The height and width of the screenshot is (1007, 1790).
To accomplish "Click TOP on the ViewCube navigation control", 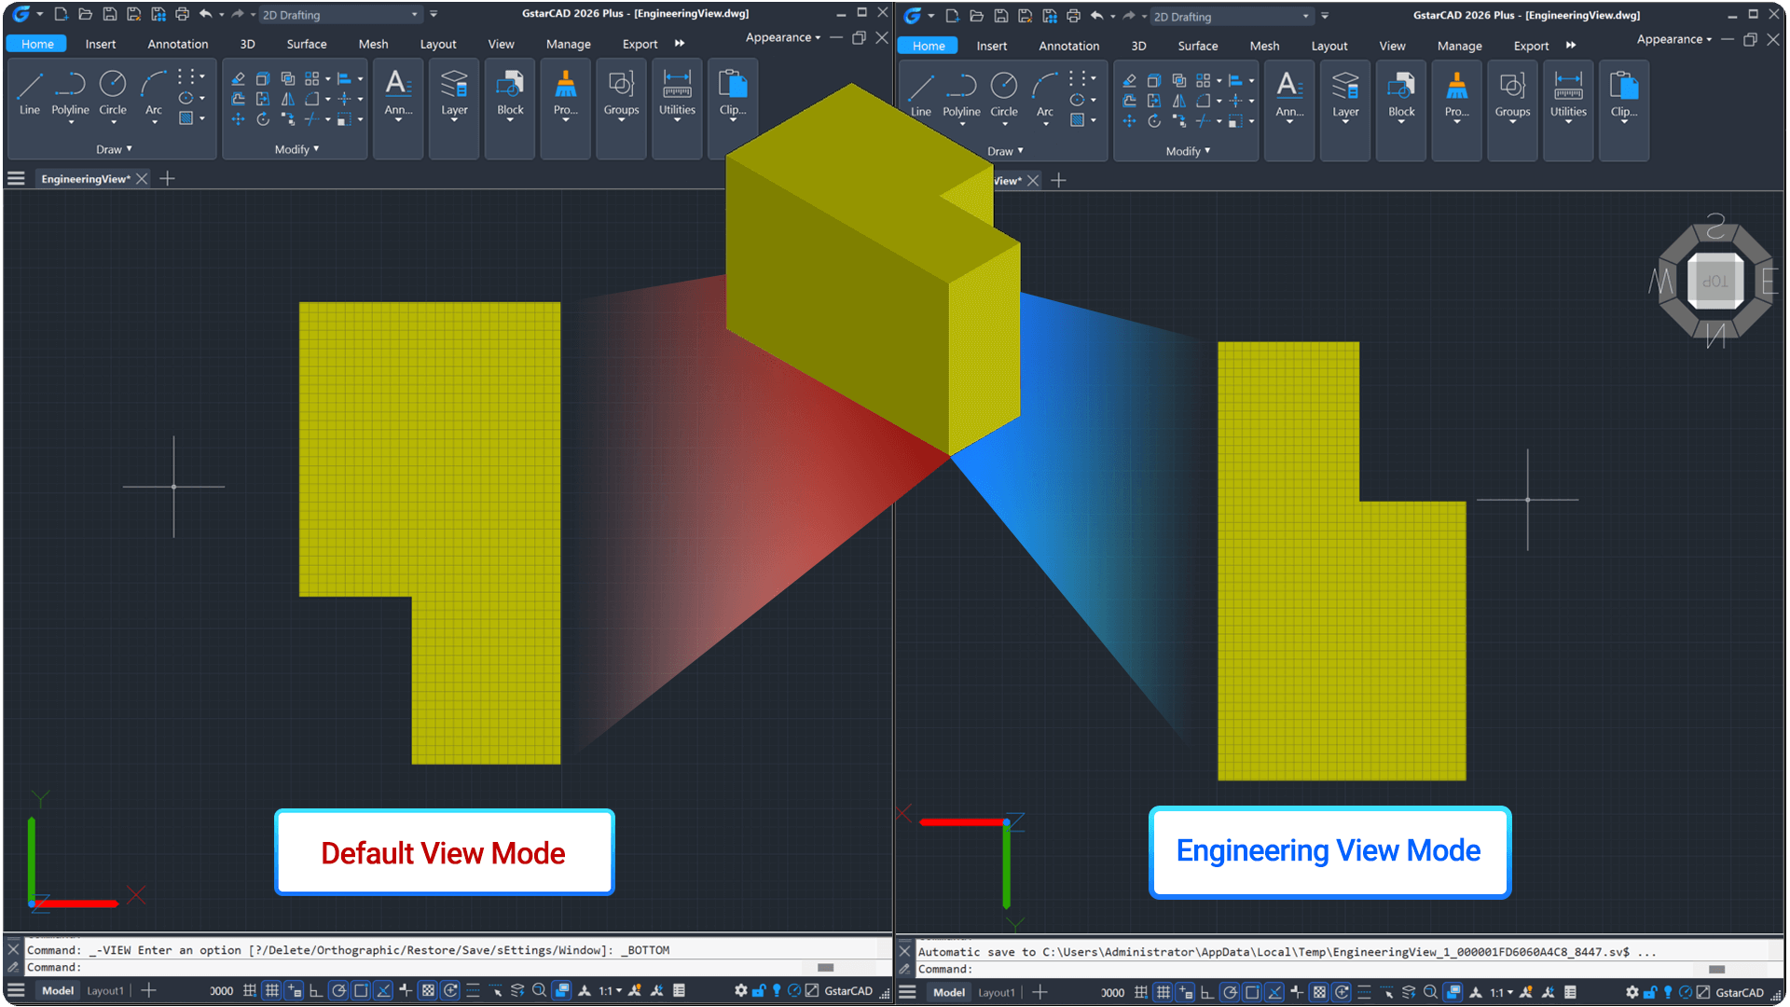I will click(1715, 280).
